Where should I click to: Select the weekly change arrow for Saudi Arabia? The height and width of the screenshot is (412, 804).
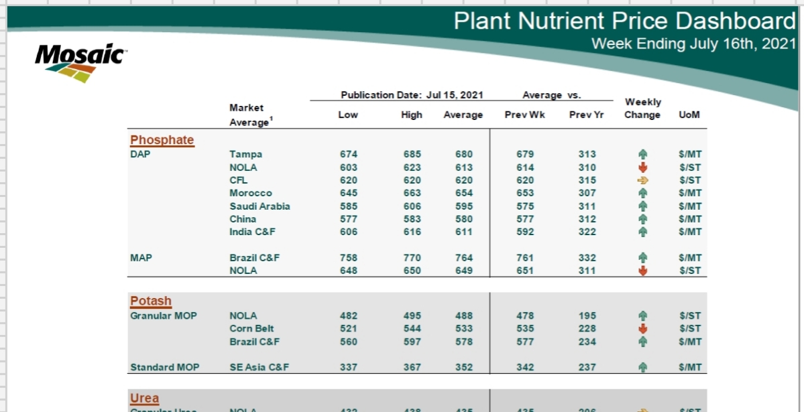[642, 206]
